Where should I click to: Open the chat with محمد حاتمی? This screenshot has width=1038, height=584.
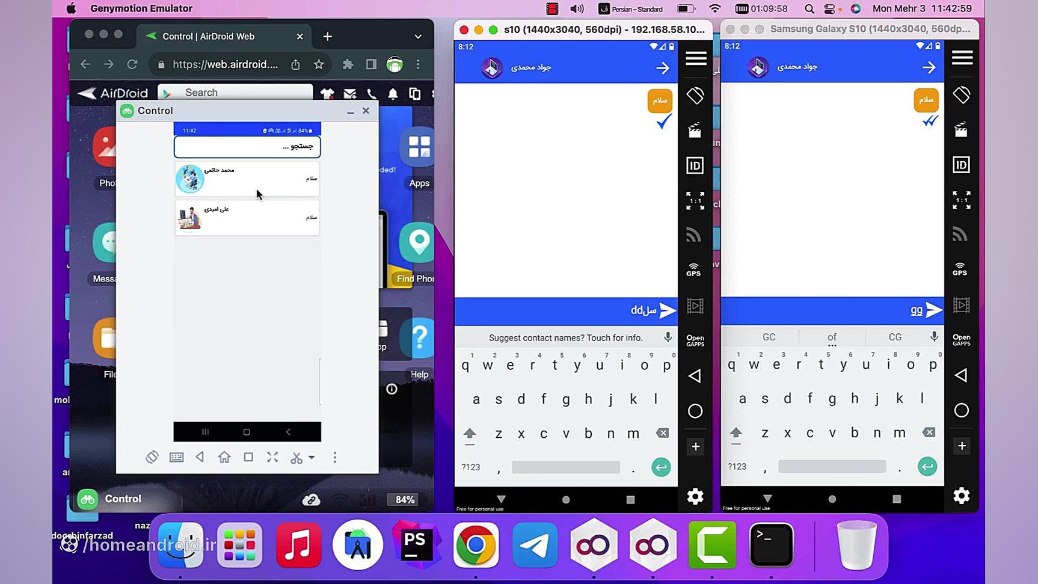(247, 179)
